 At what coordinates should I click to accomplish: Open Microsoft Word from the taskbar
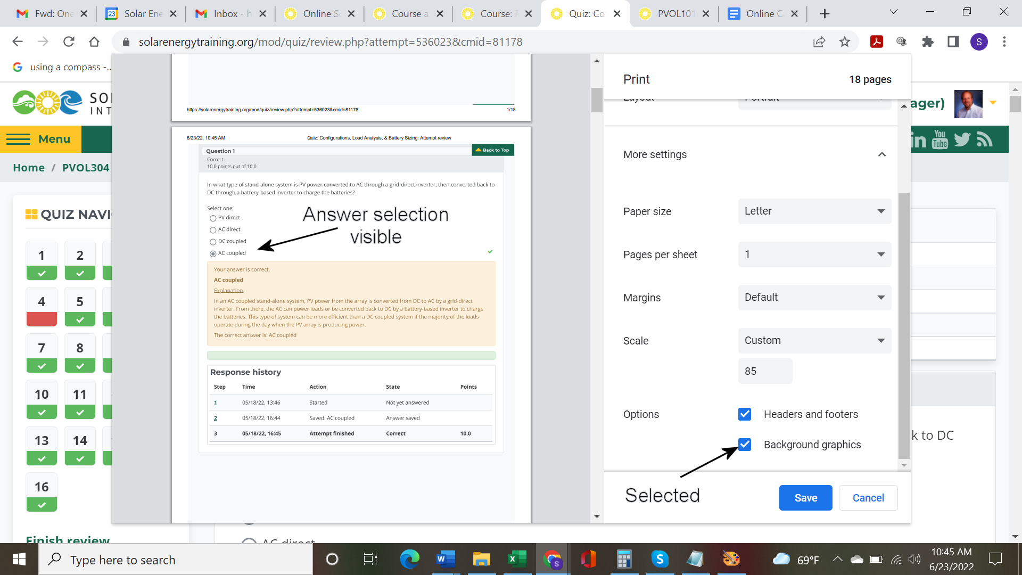[445, 559]
